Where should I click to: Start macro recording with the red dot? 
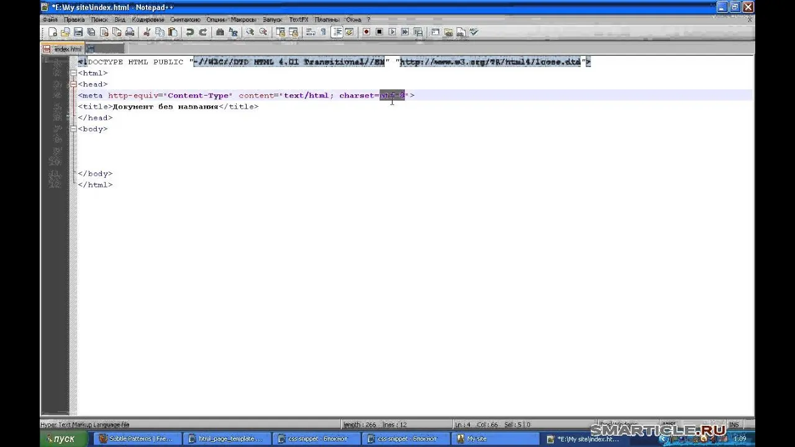pos(366,32)
